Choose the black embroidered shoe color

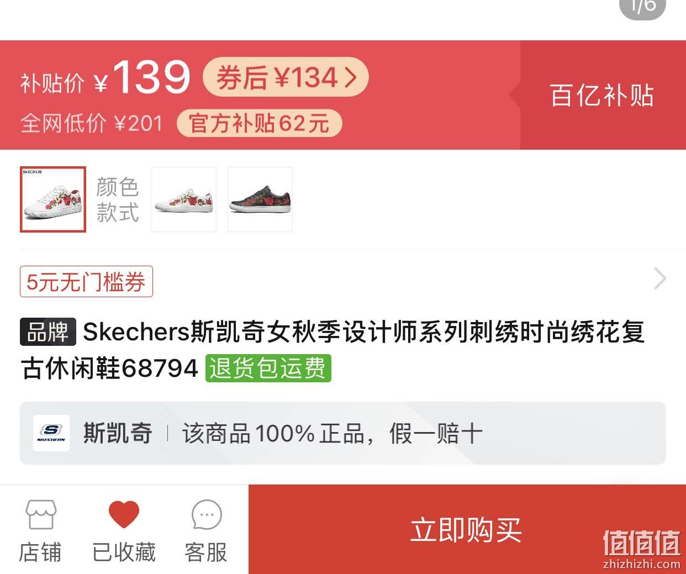coord(260,199)
